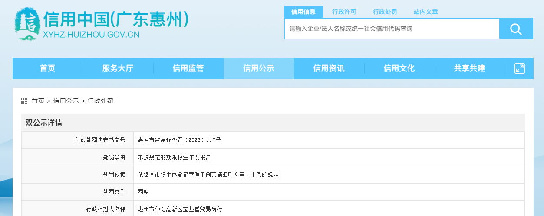The image size is (544, 216).
Task: Select the 行政处罚 search tab
Action: tap(385, 12)
